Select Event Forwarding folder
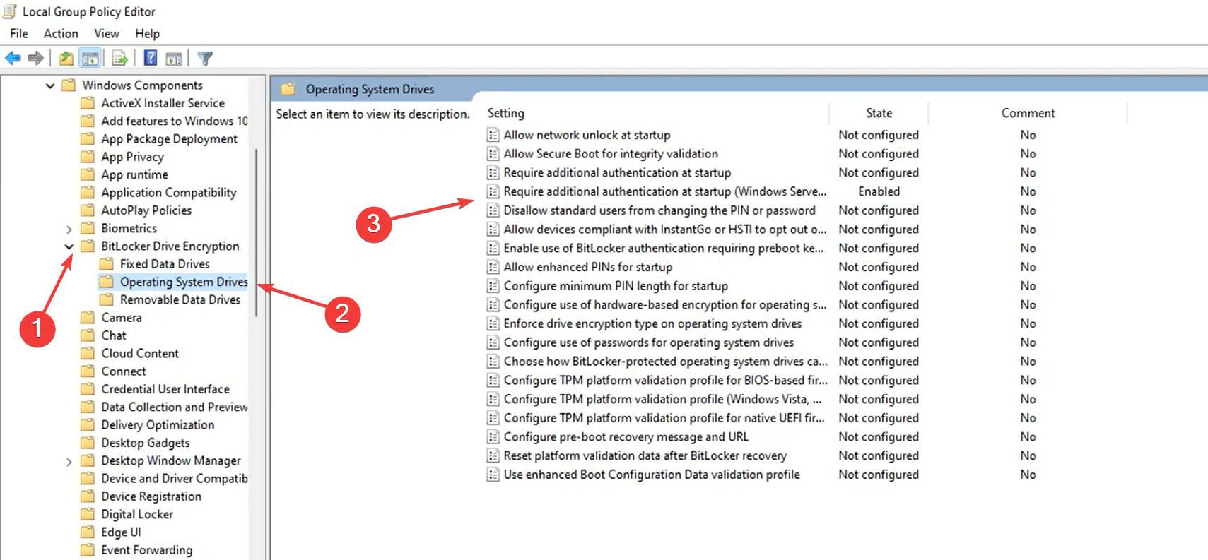The width and height of the screenshot is (1208, 560). [x=146, y=549]
